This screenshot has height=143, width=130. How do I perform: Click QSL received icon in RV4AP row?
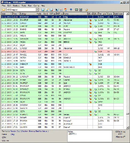[x=95, y=80]
